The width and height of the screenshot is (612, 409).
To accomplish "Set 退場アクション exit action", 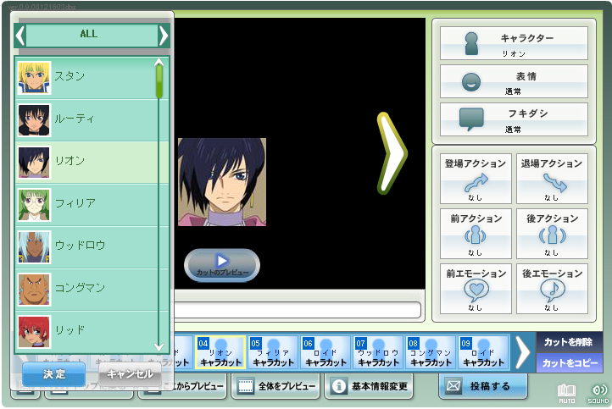I will click(x=552, y=179).
